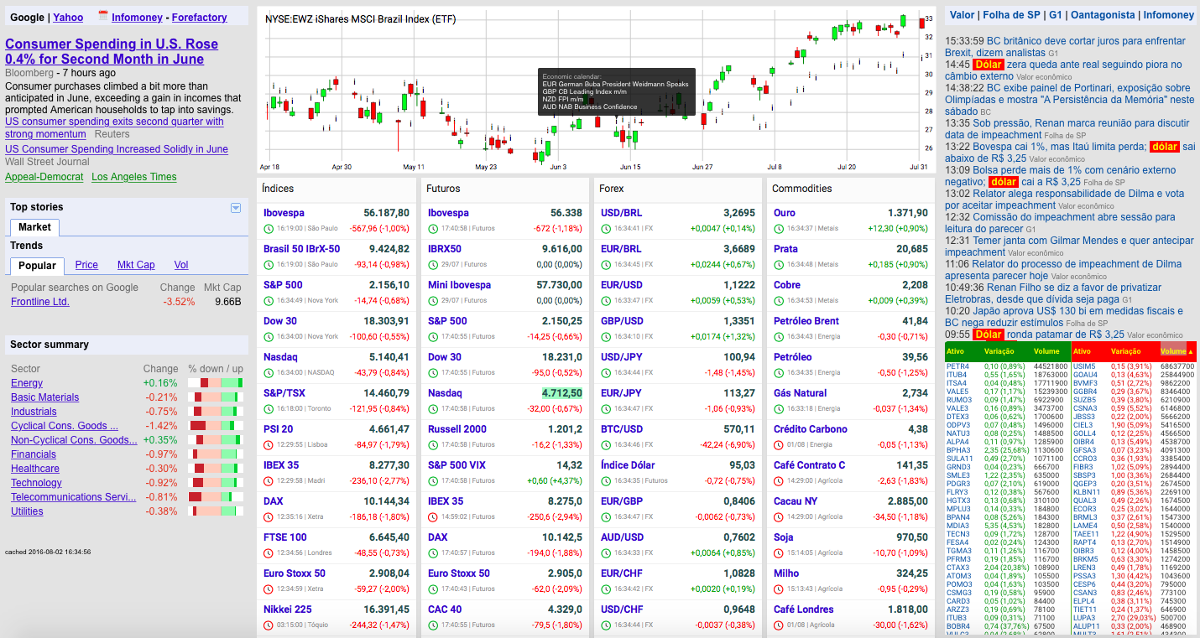1200x638 pixels.
Task: Open the G1 source link in top bar
Action: [1056, 15]
